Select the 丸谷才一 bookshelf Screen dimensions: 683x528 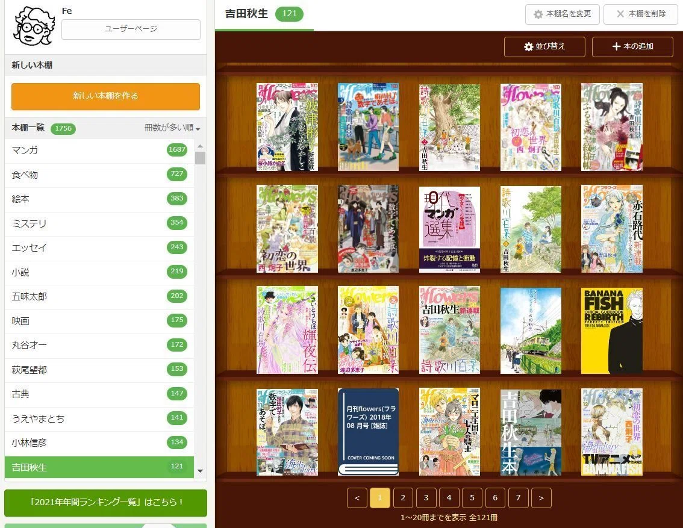[x=99, y=346]
